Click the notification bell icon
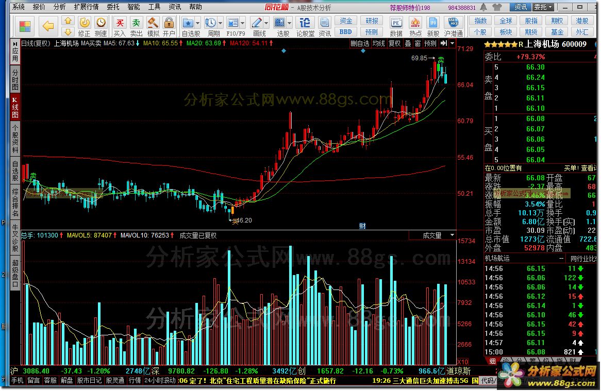 [483, 7]
